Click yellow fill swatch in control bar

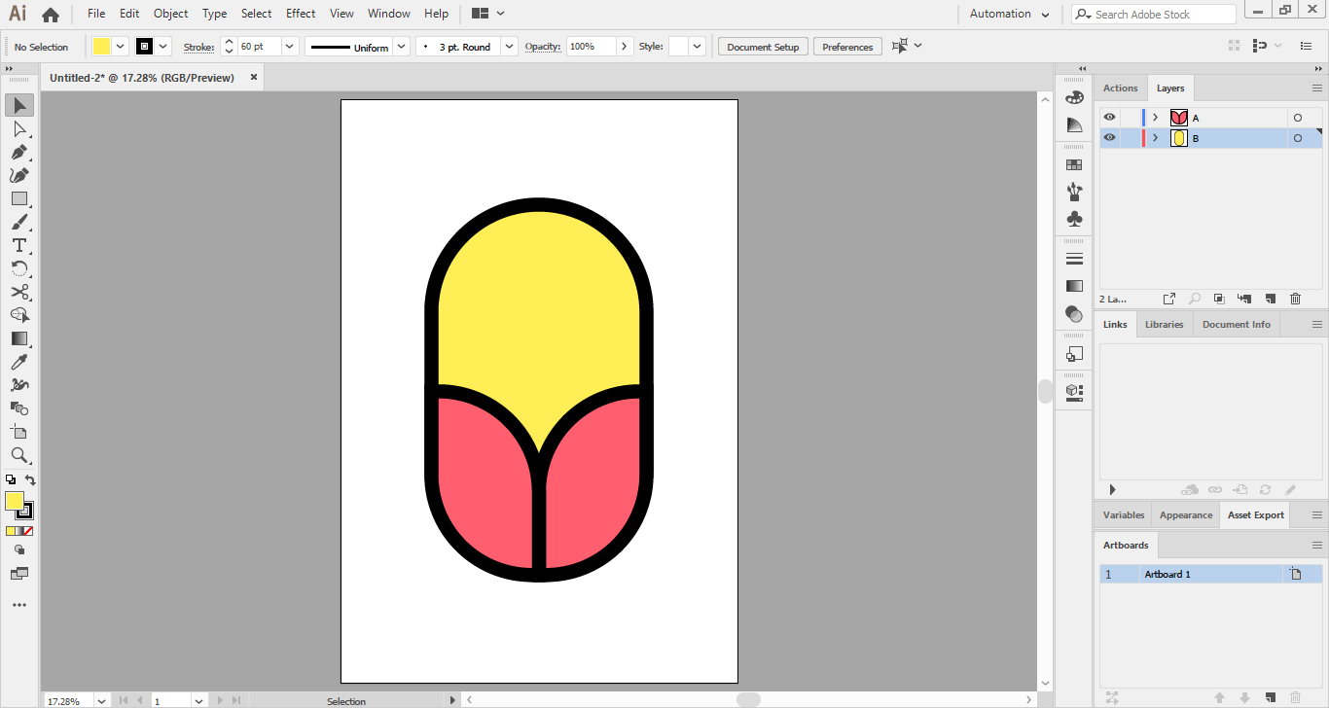(102, 47)
